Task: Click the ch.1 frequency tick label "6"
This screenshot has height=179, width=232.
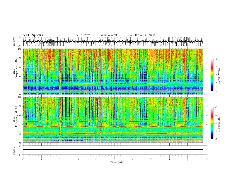Action: pyautogui.click(x=21, y=67)
